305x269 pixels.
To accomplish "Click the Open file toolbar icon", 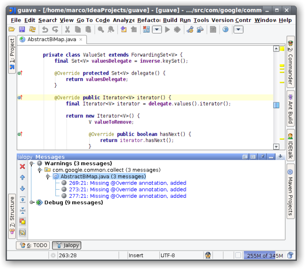I will pyautogui.click(x=12, y=30).
